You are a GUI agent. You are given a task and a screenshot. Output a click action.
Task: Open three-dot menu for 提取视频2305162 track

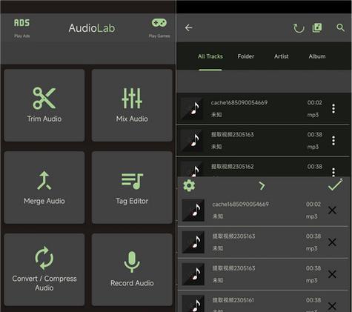tap(333, 172)
